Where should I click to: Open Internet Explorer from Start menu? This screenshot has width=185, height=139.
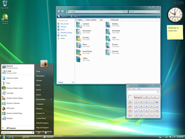point(10,67)
